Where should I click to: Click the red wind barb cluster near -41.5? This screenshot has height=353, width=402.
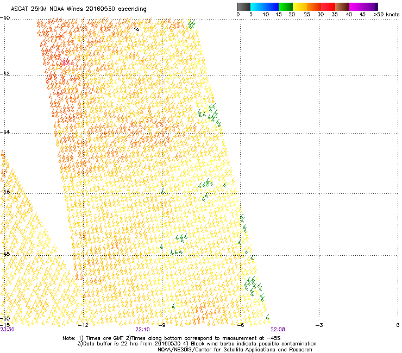coord(65,62)
